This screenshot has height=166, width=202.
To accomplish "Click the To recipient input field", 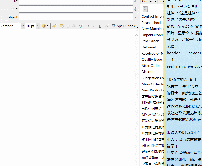I will tap(76, 2).
